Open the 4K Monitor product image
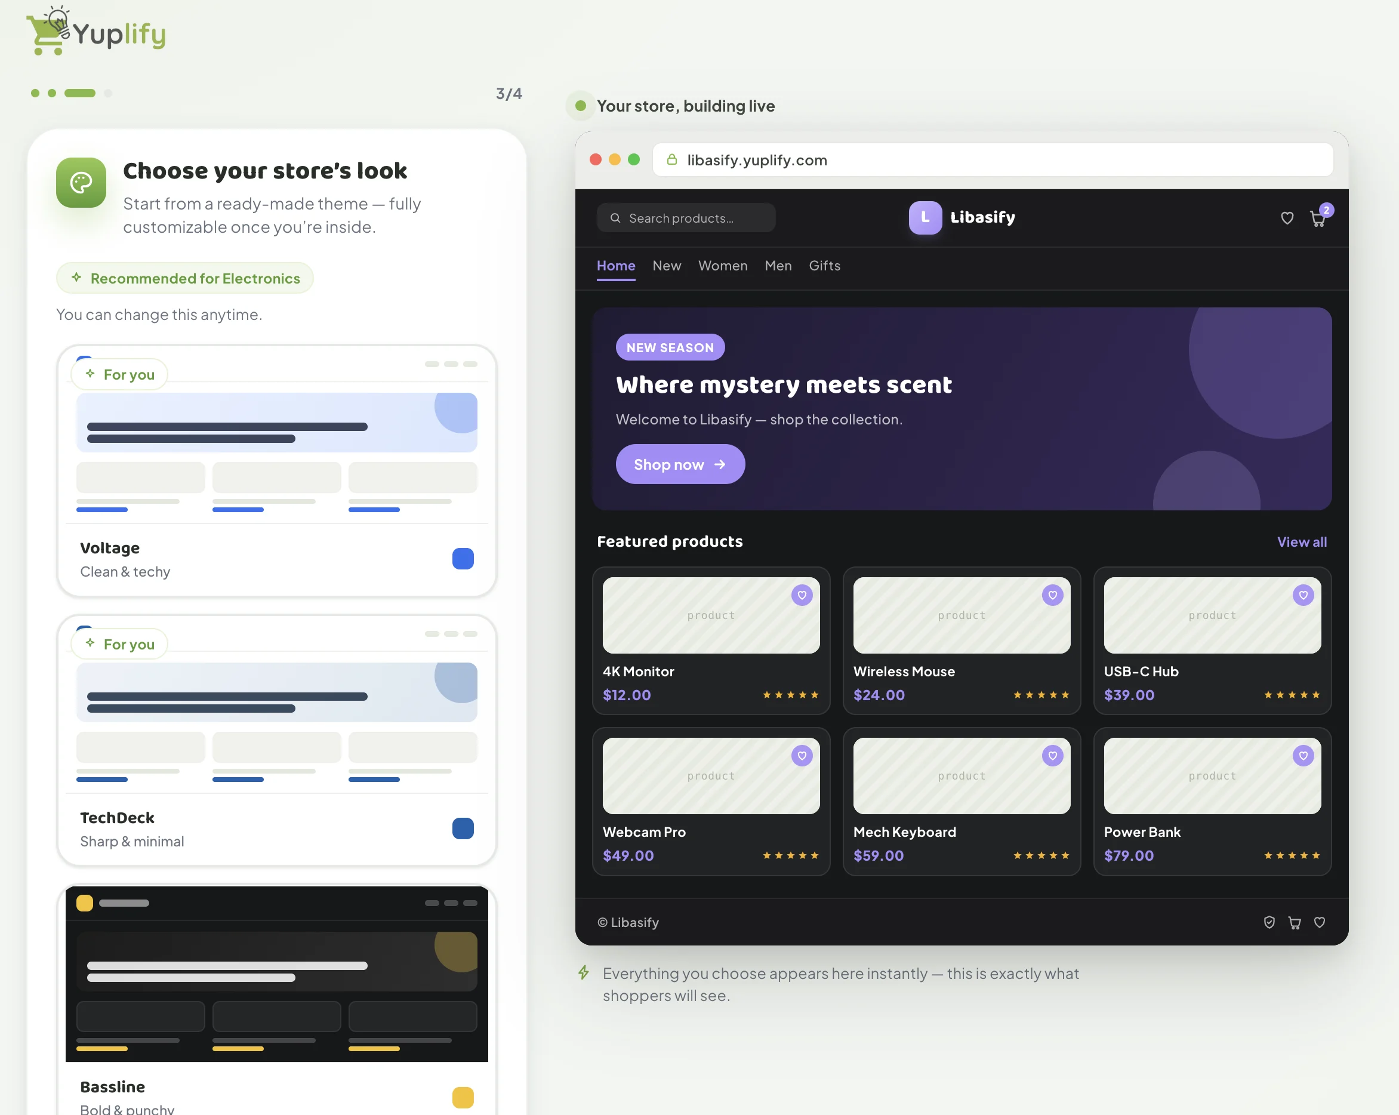The image size is (1399, 1115). pyautogui.click(x=710, y=615)
